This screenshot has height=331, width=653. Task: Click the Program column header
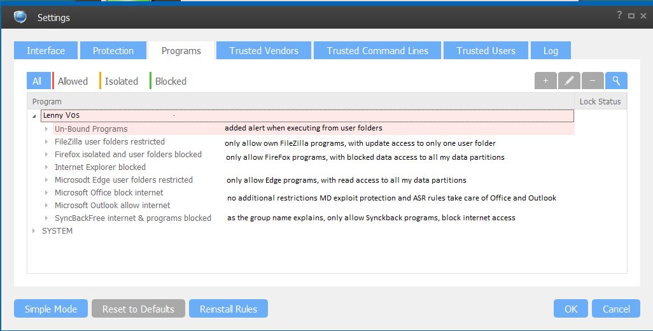(x=300, y=102)
